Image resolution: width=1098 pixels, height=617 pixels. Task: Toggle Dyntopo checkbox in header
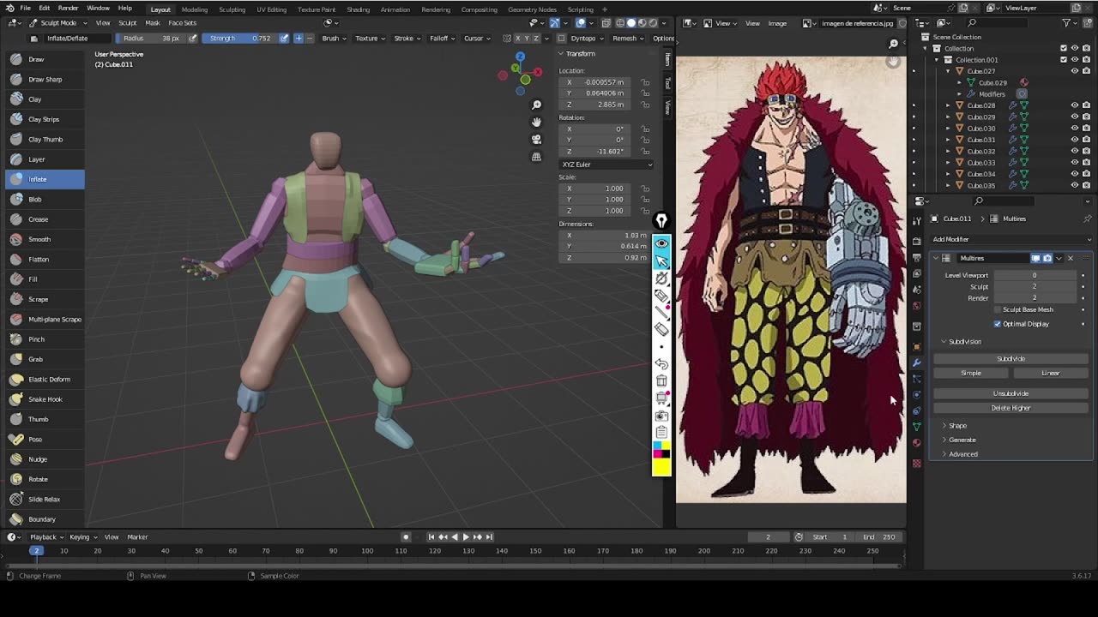[x=562, y=38]
